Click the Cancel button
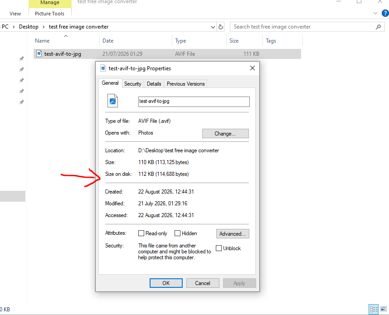 tap(203, 283)
